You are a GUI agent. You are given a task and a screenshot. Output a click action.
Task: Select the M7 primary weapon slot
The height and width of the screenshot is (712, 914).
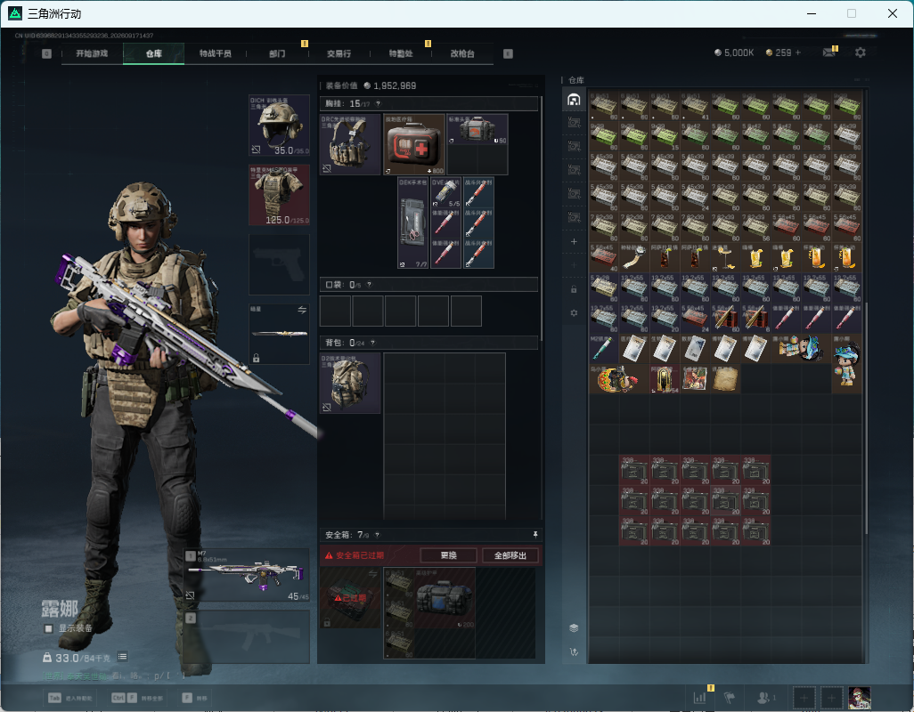click(247, 575)
